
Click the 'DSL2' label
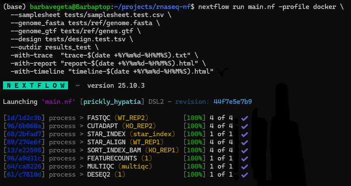coord(156,102)
